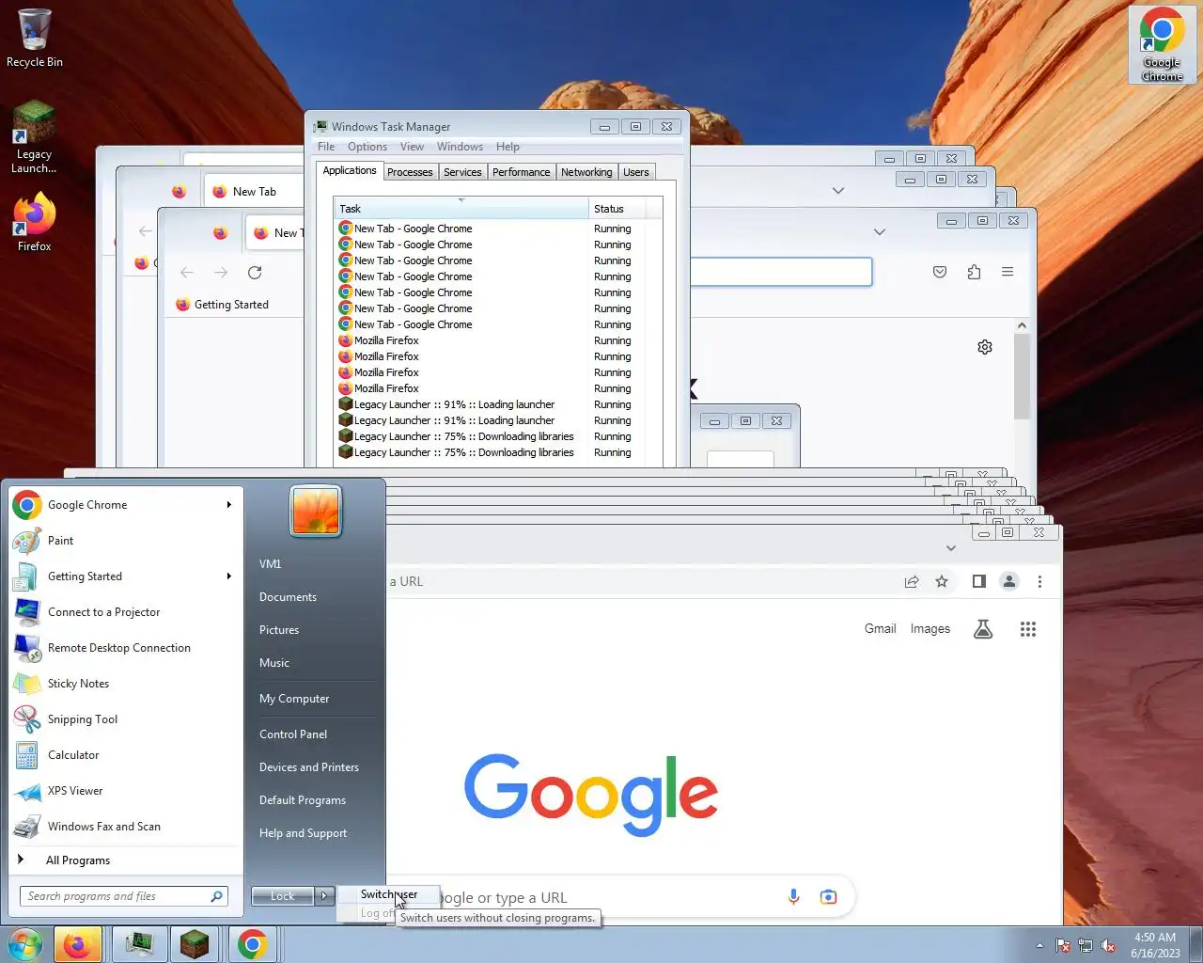Viewport: 1203px width, 963px height.
Task: Open Paint from Start menu
Action: [x=126, y=541]
